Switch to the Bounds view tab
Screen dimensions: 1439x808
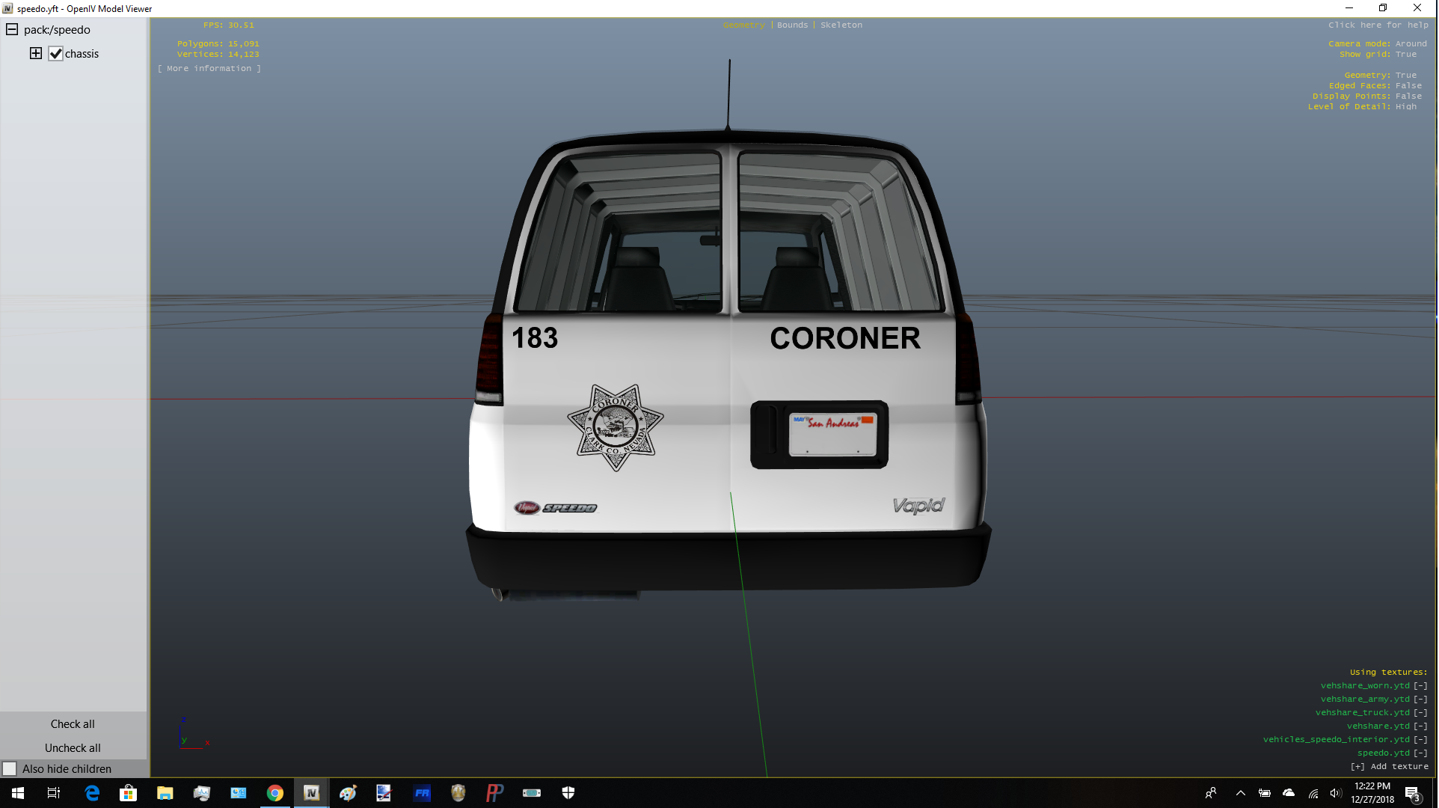[792, 25]
